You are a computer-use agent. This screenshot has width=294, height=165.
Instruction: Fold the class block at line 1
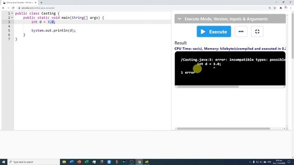pyautogui.click(x=12, y=13)
